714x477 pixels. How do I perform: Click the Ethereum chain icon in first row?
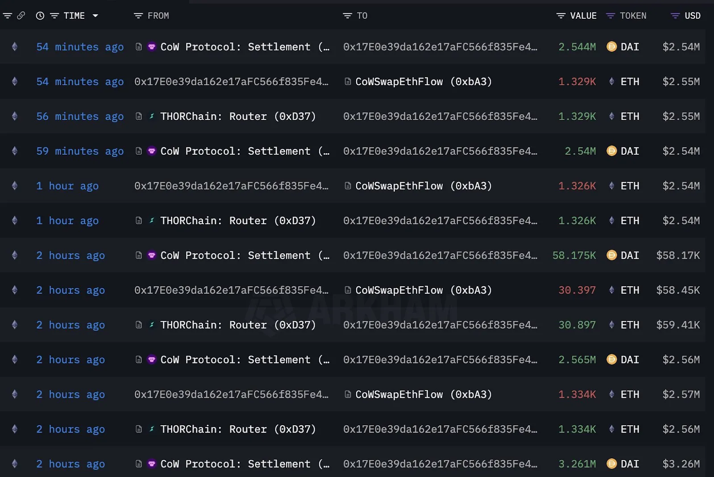point(15,46)
